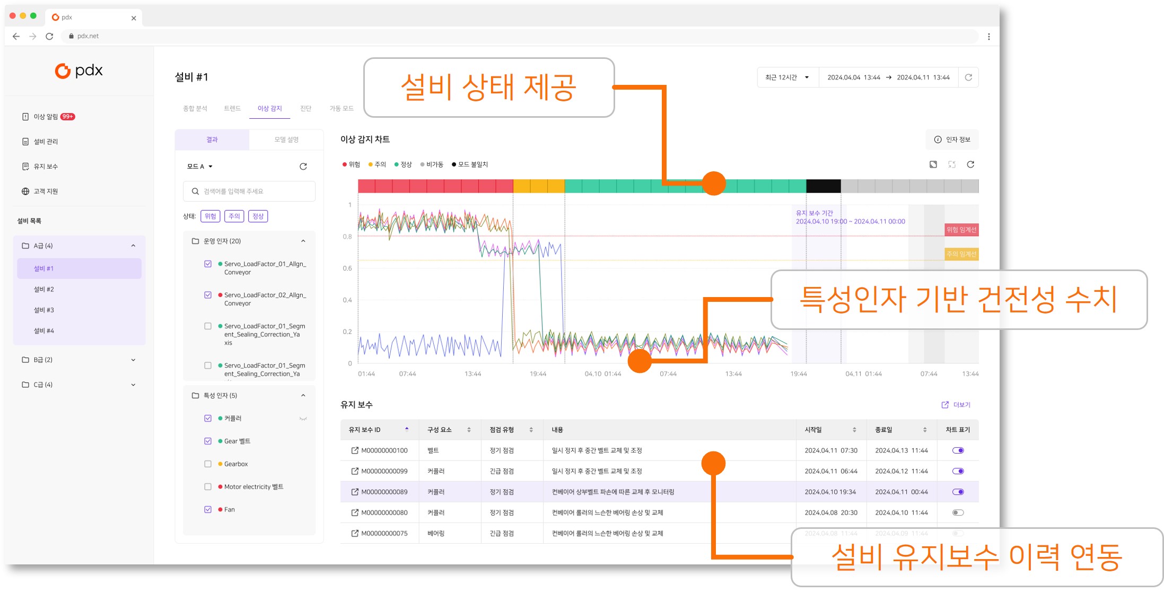
Task: Click the 이상 알림 sidebar icon
Action: tap(25, 117)
